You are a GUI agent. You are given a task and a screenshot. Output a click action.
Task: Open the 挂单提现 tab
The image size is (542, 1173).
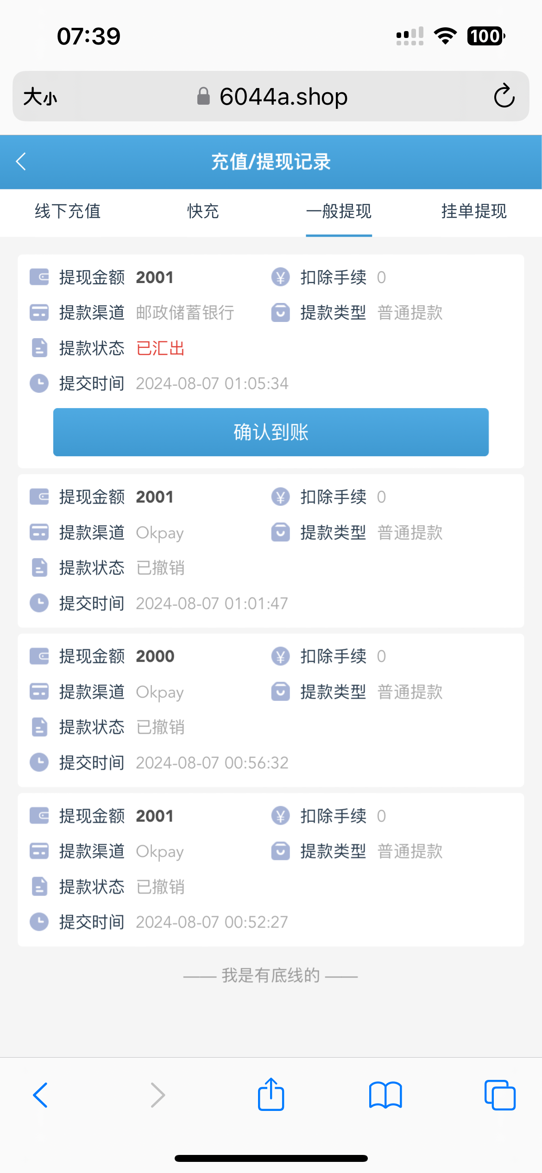pos(474,211)
